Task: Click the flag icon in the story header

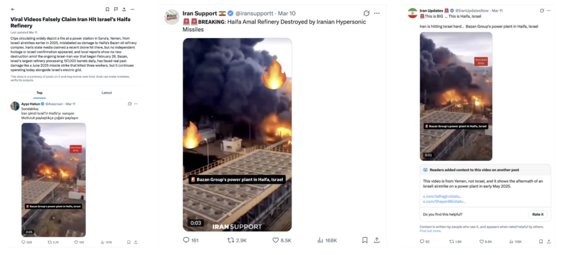Action: click(x=116, y=9)
